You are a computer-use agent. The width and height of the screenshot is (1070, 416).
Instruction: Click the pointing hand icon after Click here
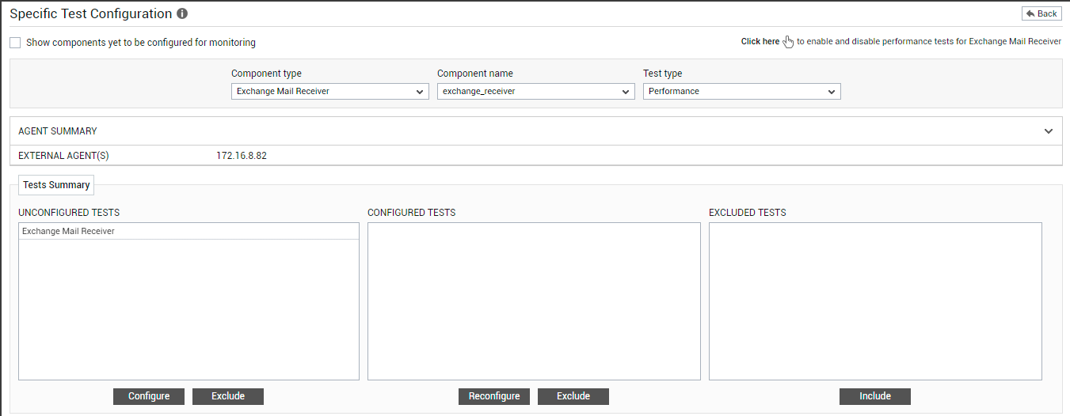point(788,42)
